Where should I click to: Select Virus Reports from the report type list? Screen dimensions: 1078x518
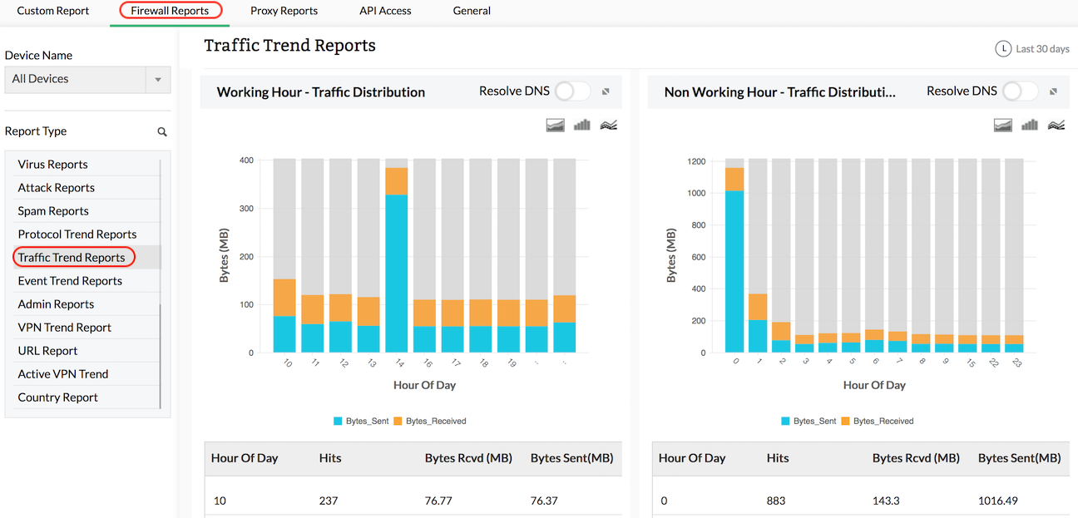pos(53,164)
